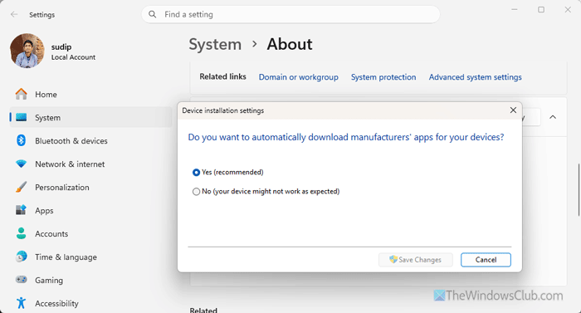This screenshot has height=313, width=581.
Task: Click the search magnifier icon
Action: coord(152,14)
